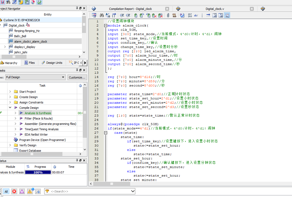Expand the display:i_display entity
This screenshot has height=197, width=292.
click(x=5, y=47)
